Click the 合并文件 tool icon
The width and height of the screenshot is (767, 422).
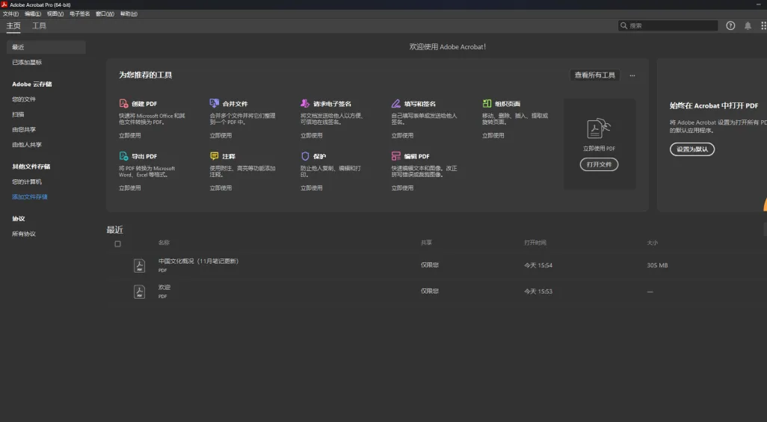tap(215, 103)
